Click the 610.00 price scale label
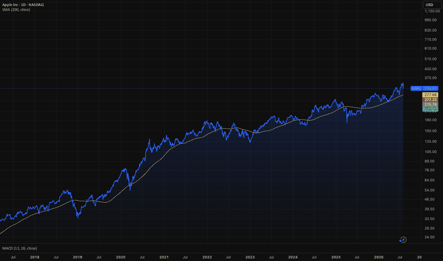Screen dimensions: 443x261 pos(431,48)
